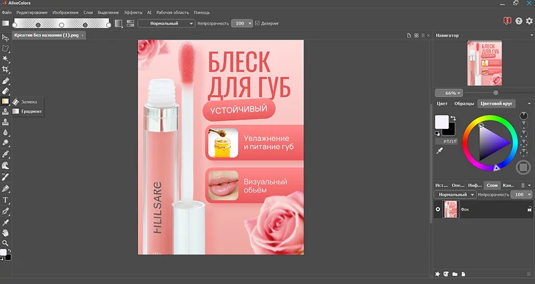Click the star icon at Layers panel bottom
Screen dimensions: 535x284
tap(437, 274)
